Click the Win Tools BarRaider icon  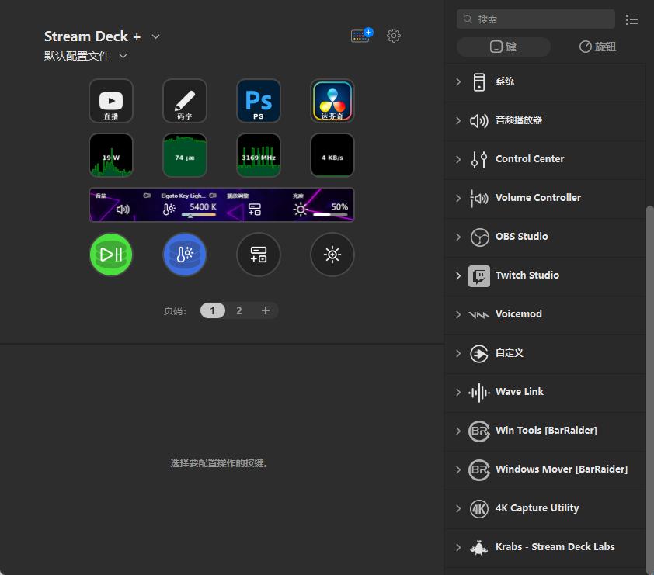[x=479, y=431]
